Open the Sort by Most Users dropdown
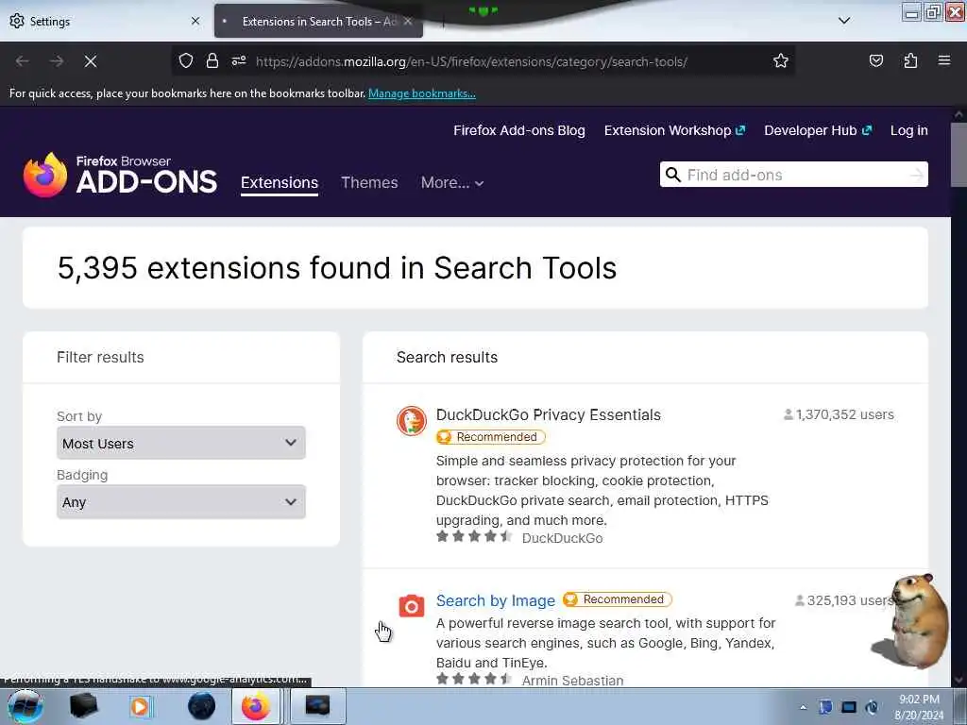This screenshot has width=967, height=725. (x=180, y=443)
